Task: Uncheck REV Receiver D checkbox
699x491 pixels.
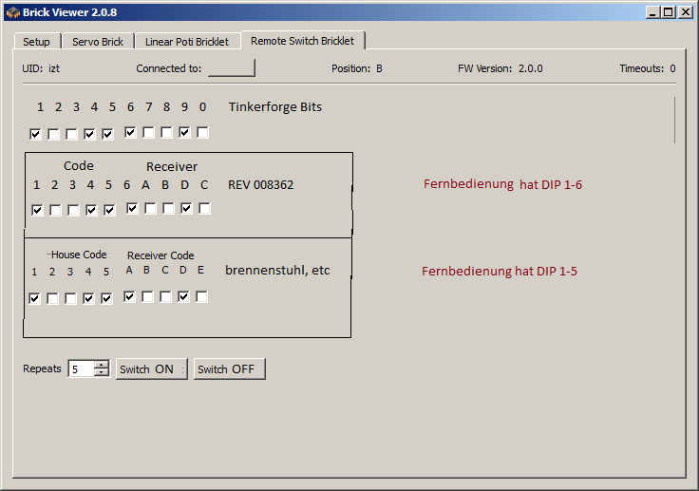Action: click(x=186, y=208)
